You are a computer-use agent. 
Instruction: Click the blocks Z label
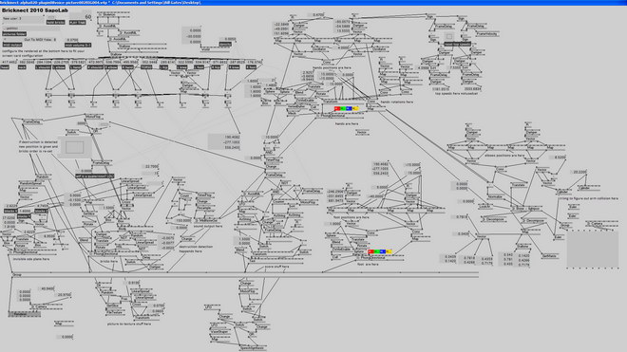41,211
